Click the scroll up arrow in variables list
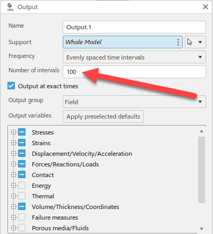The height and width of the screenshot is (234, 213). click(x=201, y=131)
